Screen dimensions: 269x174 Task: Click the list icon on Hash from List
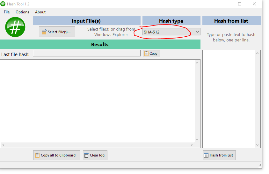pos(206,155)
